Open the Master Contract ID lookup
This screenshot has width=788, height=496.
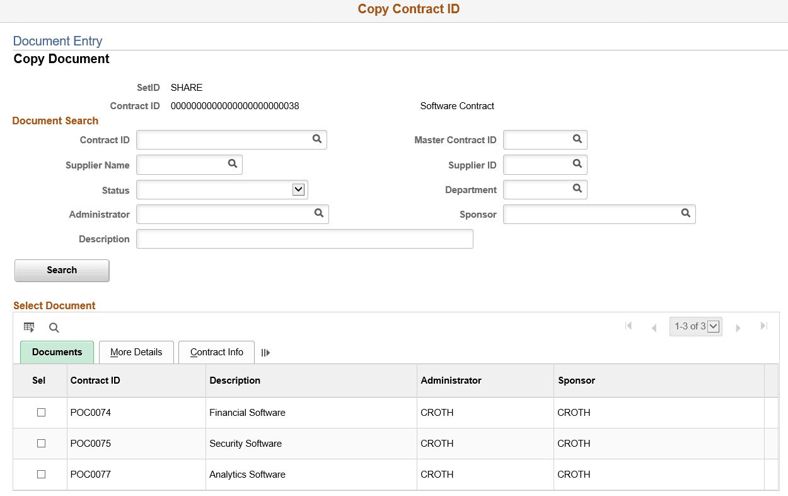pyautogui.click(x=577, y=139)
